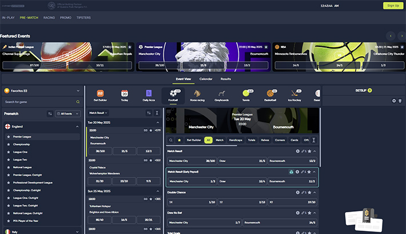
Task: Click info icon on Double Chance market
Action: (298, 192)
